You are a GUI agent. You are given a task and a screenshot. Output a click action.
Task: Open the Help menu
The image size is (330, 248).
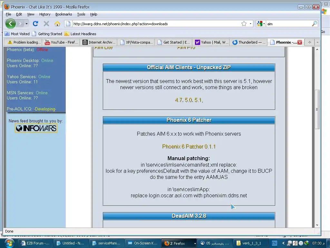[94, 14]
